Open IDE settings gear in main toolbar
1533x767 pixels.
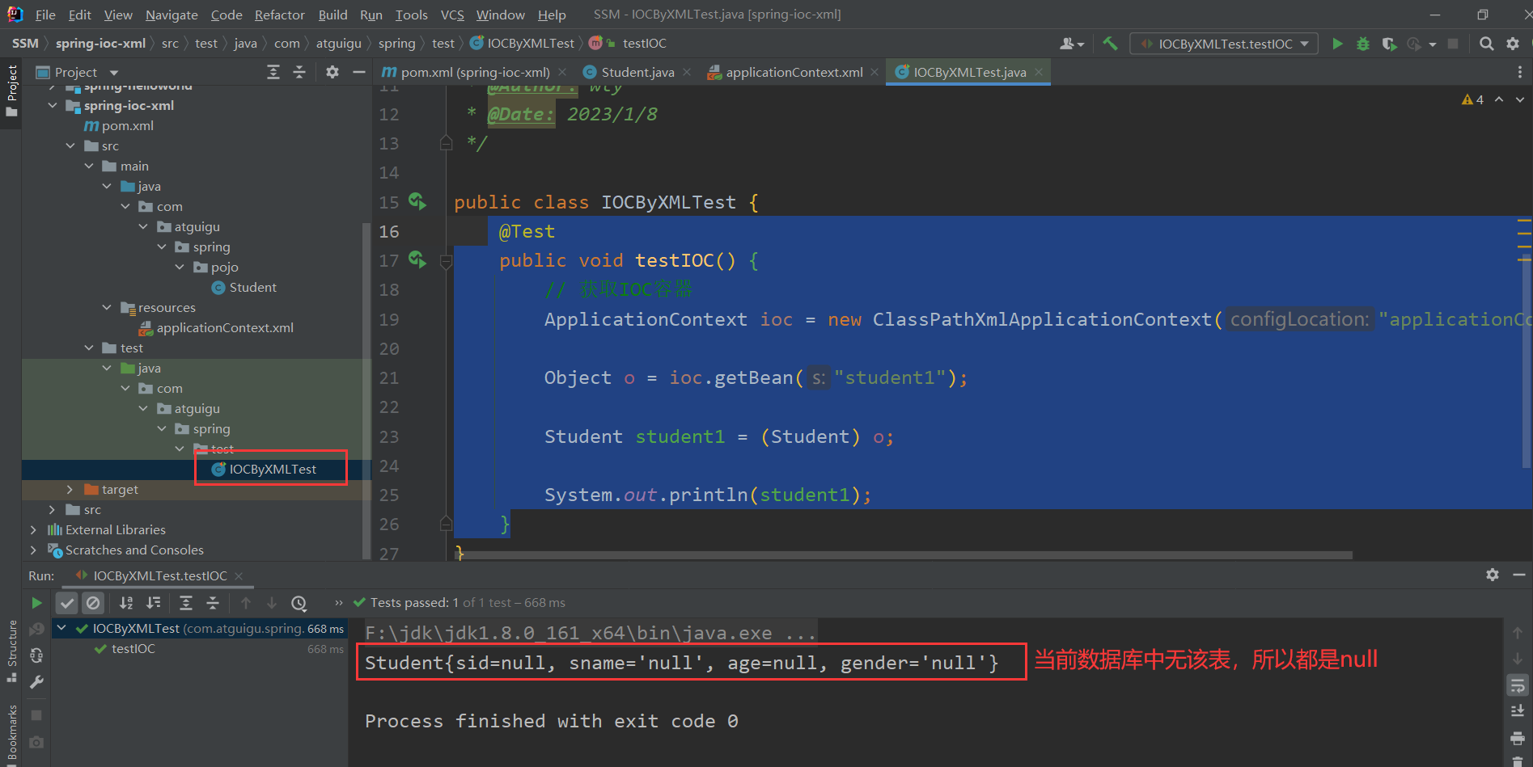[x=1513, y=44]
